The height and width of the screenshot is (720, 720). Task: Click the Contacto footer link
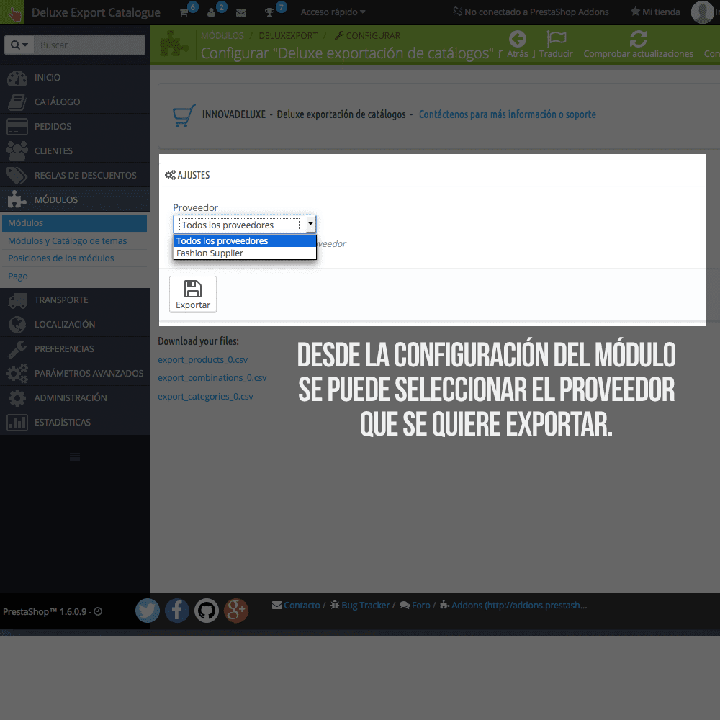coord(296,606)
